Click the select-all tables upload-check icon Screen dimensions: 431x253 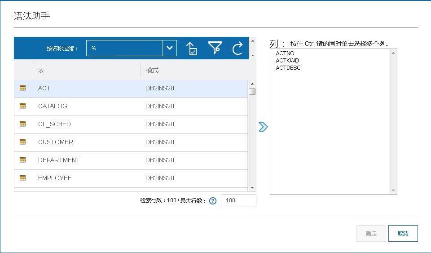coord(191,49)
